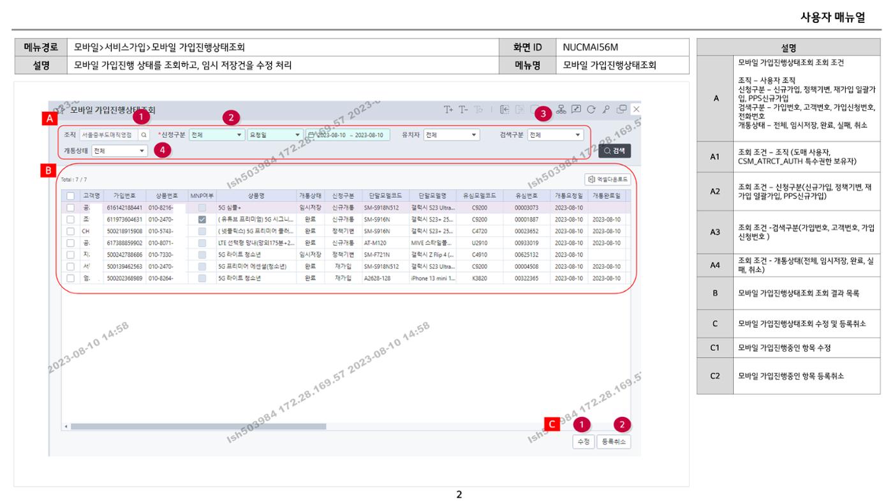Click the 유심번호 column header
The width and height of the screenshot is (893, 503).
click(x=526, y=196)
